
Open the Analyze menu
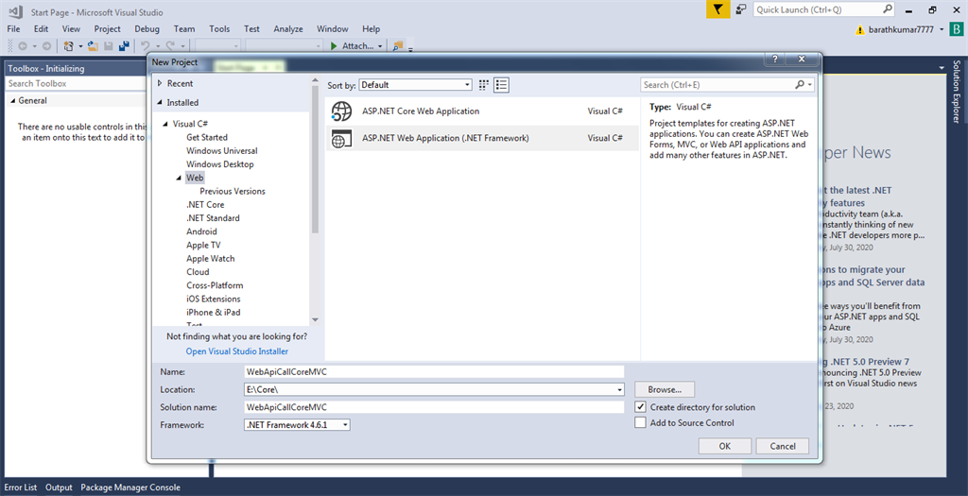(288, 29)
